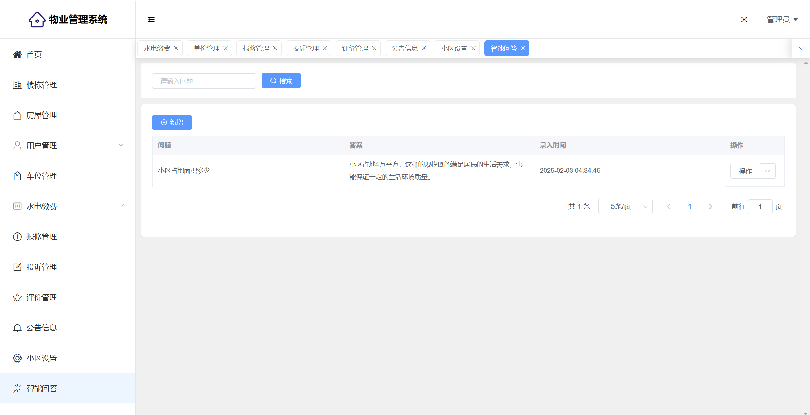810x415 pixels.
Task: Open the 管理员 user dropdown
Action: (782, 20)
